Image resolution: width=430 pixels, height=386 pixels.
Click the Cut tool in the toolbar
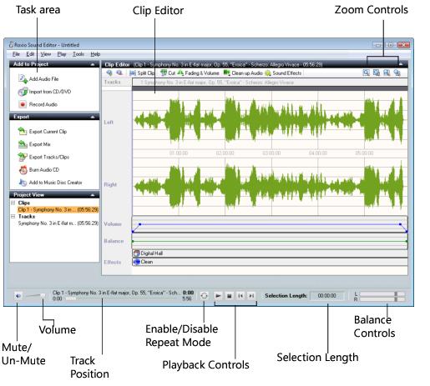[168, 73]
